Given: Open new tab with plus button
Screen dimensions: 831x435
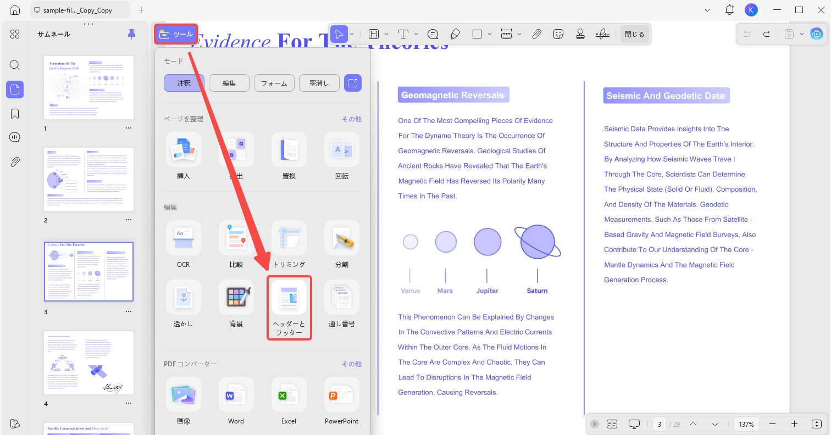Looking at the screenshot, I should (142, 10).
